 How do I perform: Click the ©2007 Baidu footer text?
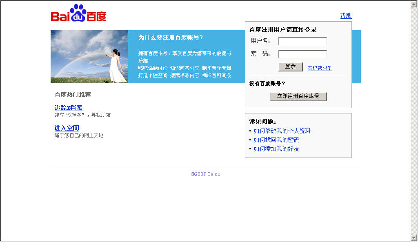[206, 174]
